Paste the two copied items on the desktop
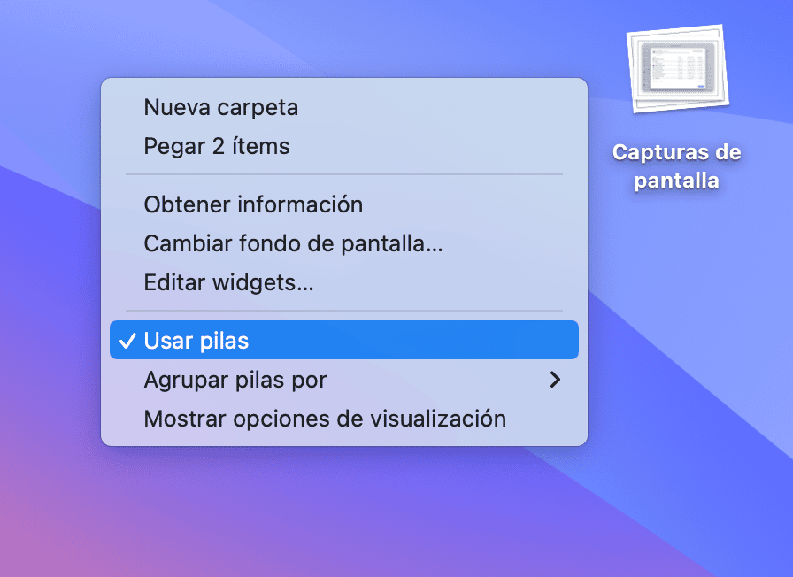Viewport: 793px width, 577px height. [344, 146]
